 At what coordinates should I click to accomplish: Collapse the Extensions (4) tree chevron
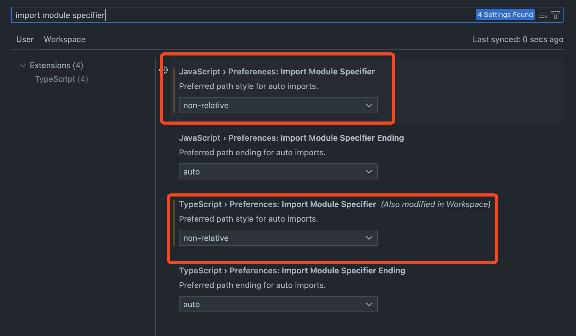click(23, 65)
